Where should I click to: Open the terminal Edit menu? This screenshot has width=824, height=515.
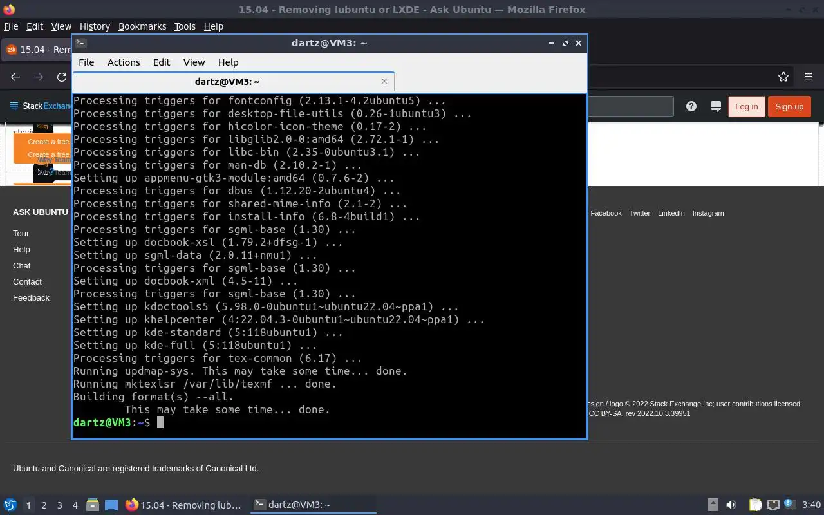pos(162,62)
